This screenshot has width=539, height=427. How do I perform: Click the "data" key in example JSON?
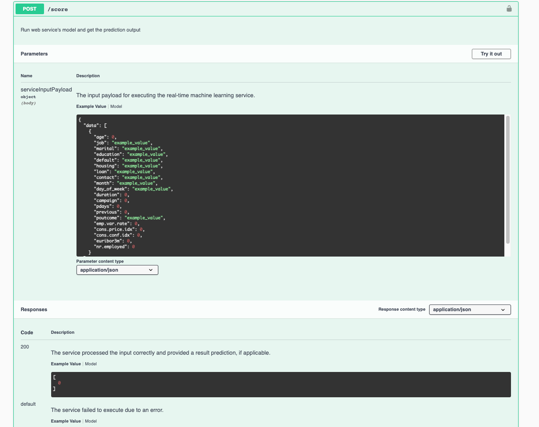91,126
